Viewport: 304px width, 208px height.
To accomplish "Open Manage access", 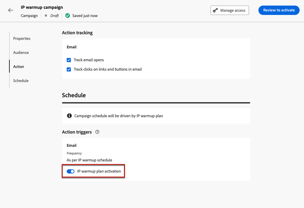I will [229, 10].
